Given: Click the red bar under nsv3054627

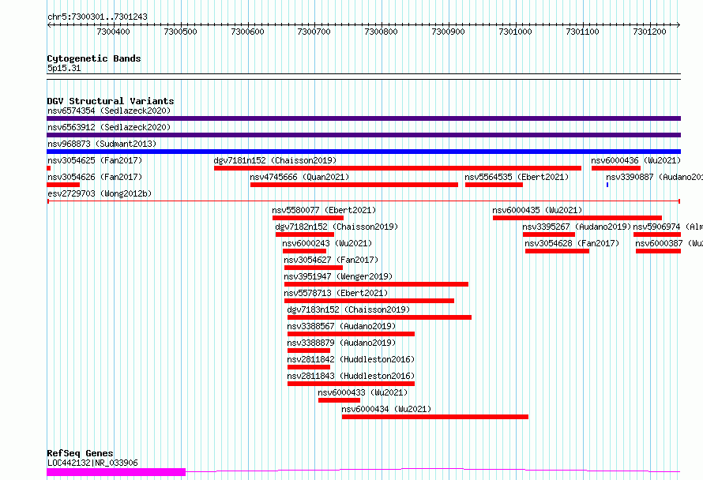Looking at the screenshot, I should tap(314, 268).
